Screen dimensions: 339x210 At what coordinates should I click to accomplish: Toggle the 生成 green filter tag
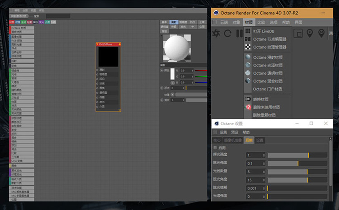pos(23,22)
